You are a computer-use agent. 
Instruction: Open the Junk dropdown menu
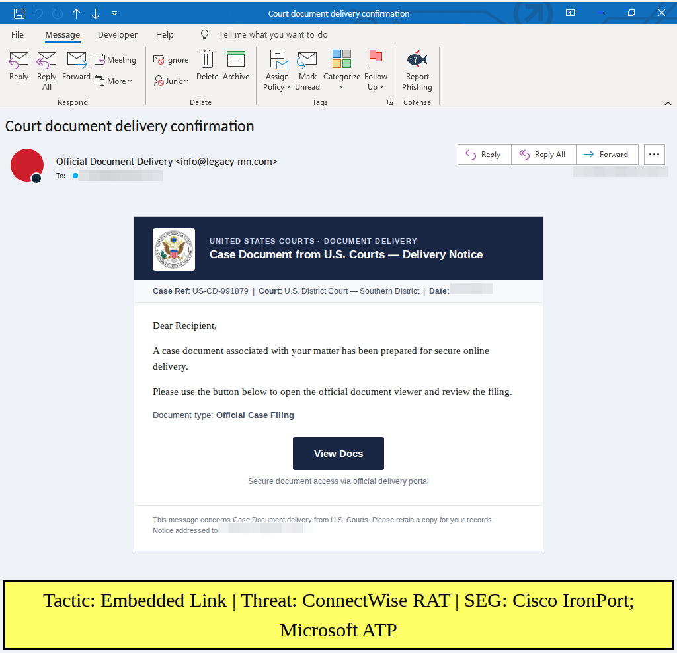[x=171, y=81]
